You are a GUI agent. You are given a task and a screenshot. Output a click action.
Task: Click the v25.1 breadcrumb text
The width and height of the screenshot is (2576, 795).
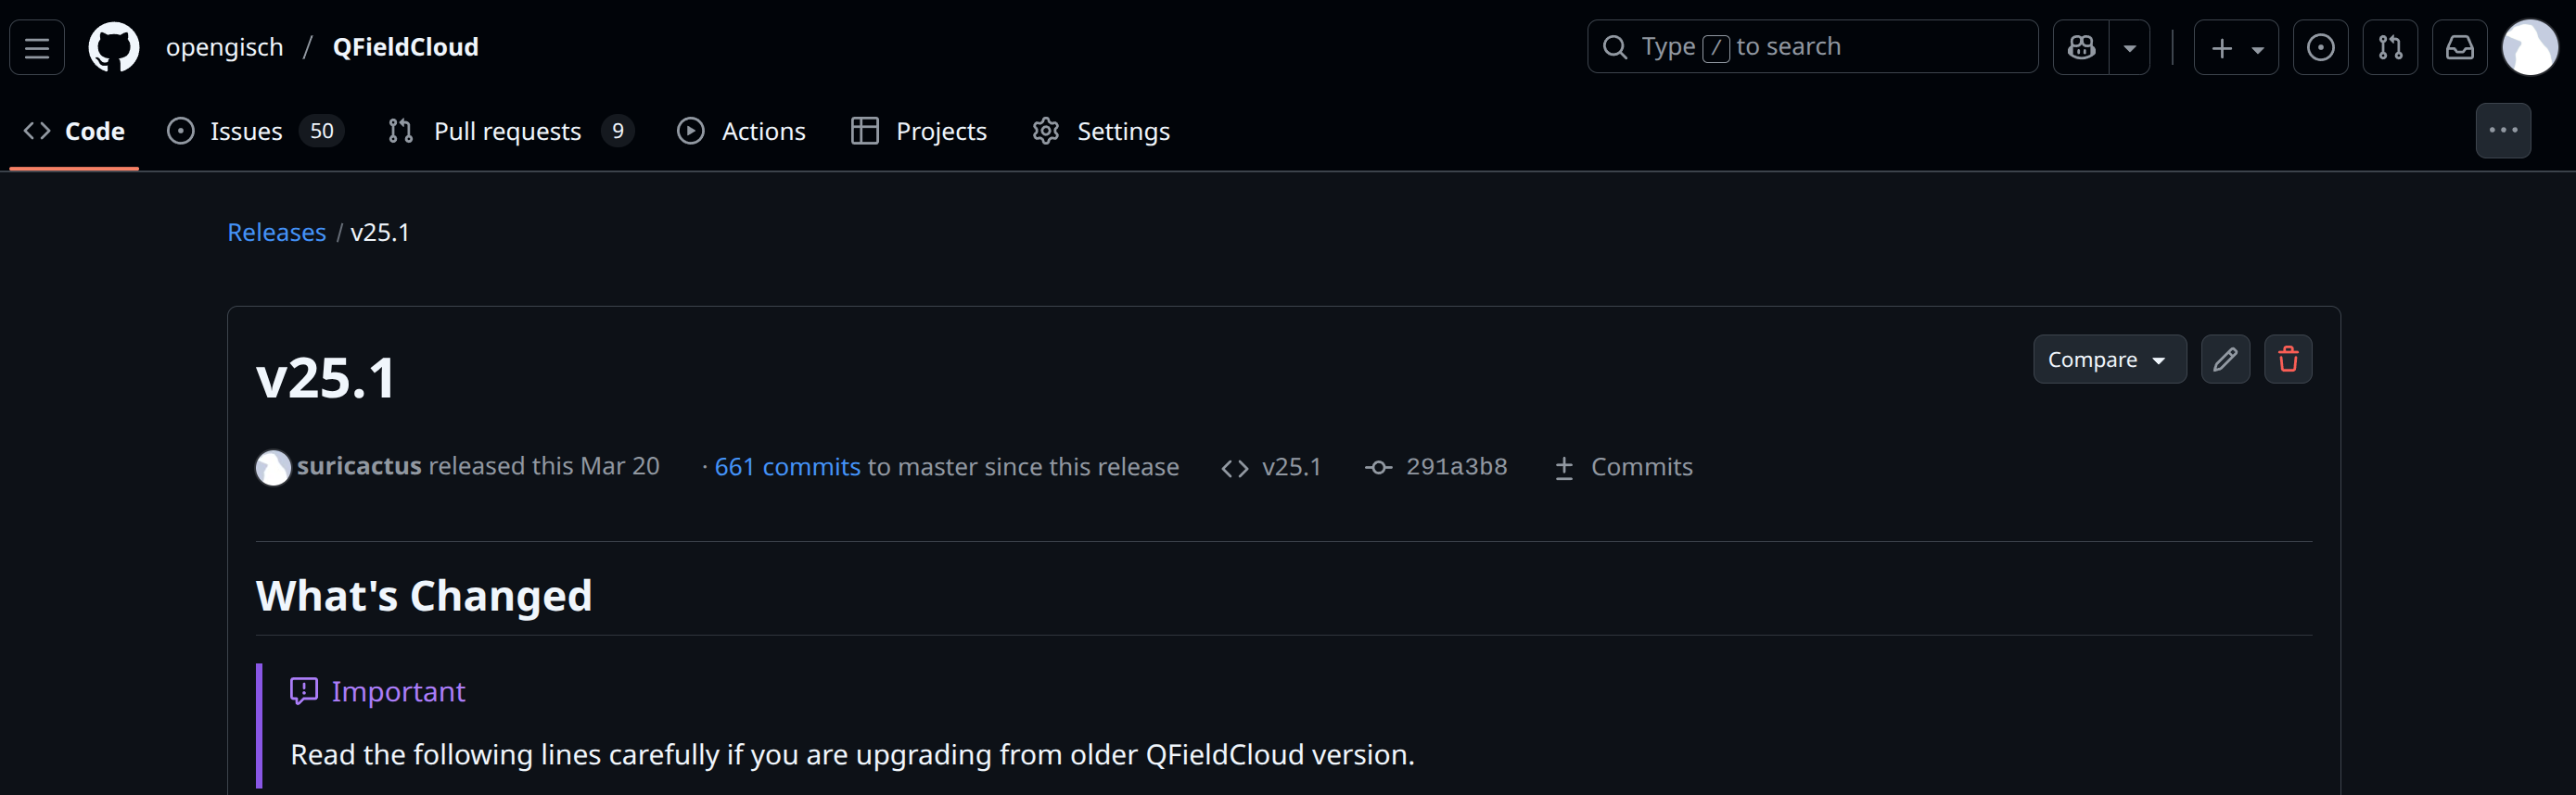[x=380, y=232]
